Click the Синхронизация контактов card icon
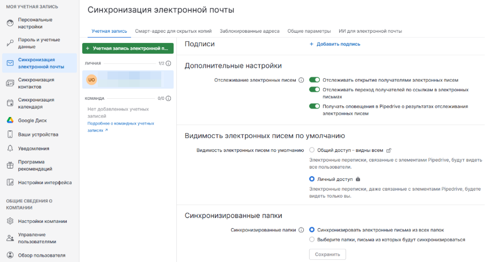The height and width of the screenshot is (262, 495). click(10, 83)
